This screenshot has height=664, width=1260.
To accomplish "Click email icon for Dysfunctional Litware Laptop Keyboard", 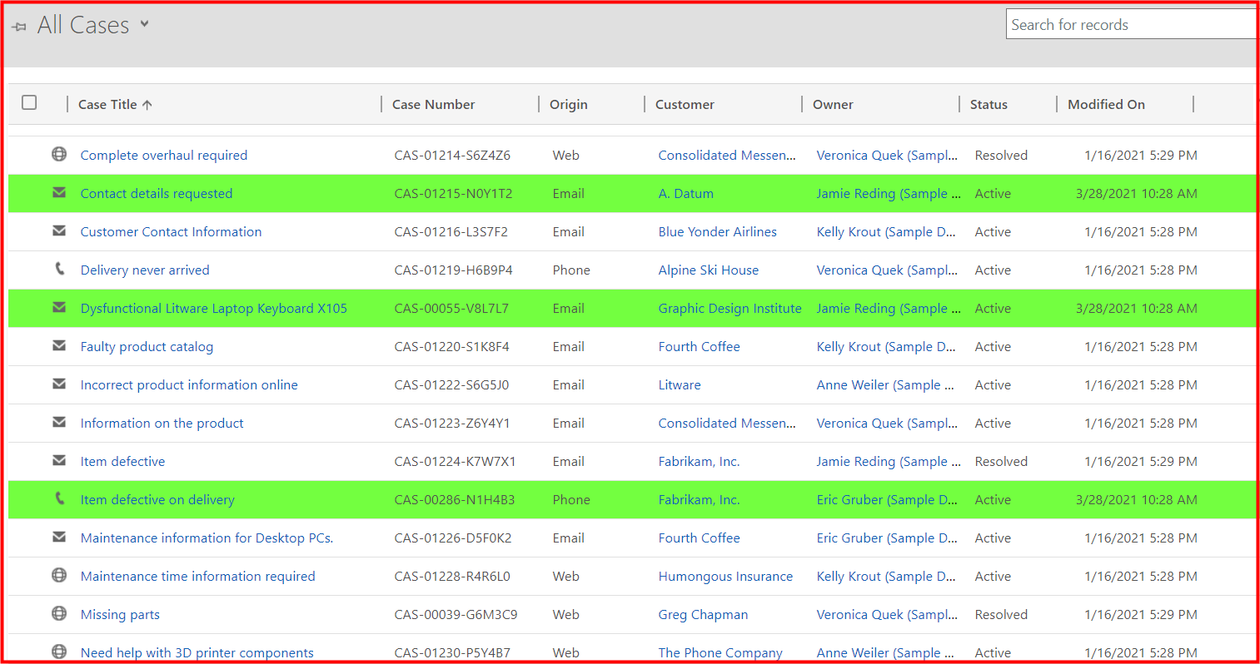I will tap(59, 307).
